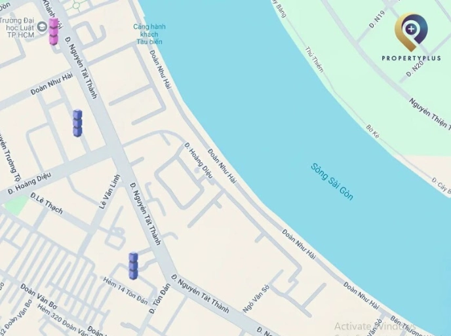Click the PROPERTYPLUS brand text
This screenshot has height=336, width=451.
pos(411,58)
